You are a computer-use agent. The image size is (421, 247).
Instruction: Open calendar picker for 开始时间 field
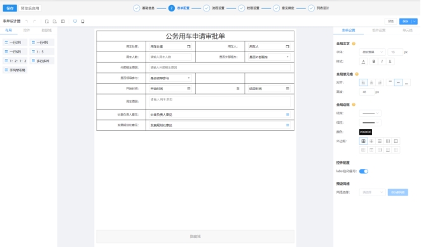click(x=189, y=88)
